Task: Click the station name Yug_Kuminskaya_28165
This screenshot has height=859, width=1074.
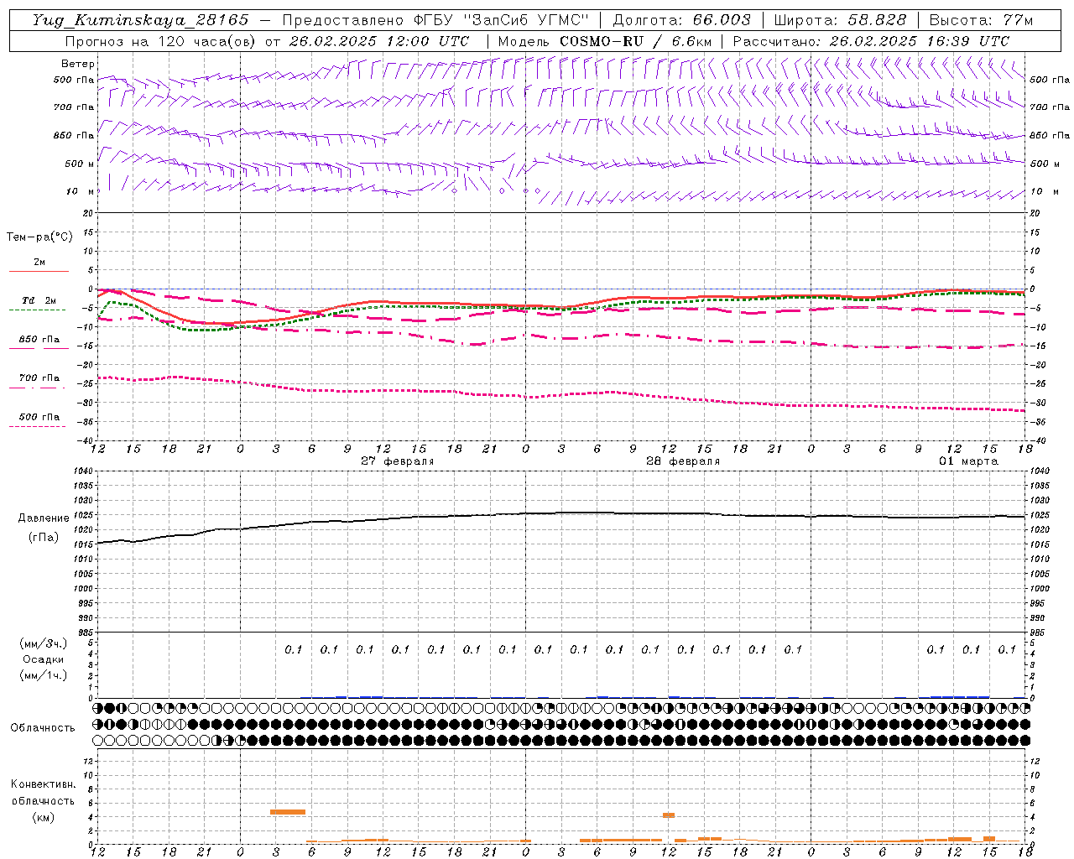Action: [x=141, y=20]
